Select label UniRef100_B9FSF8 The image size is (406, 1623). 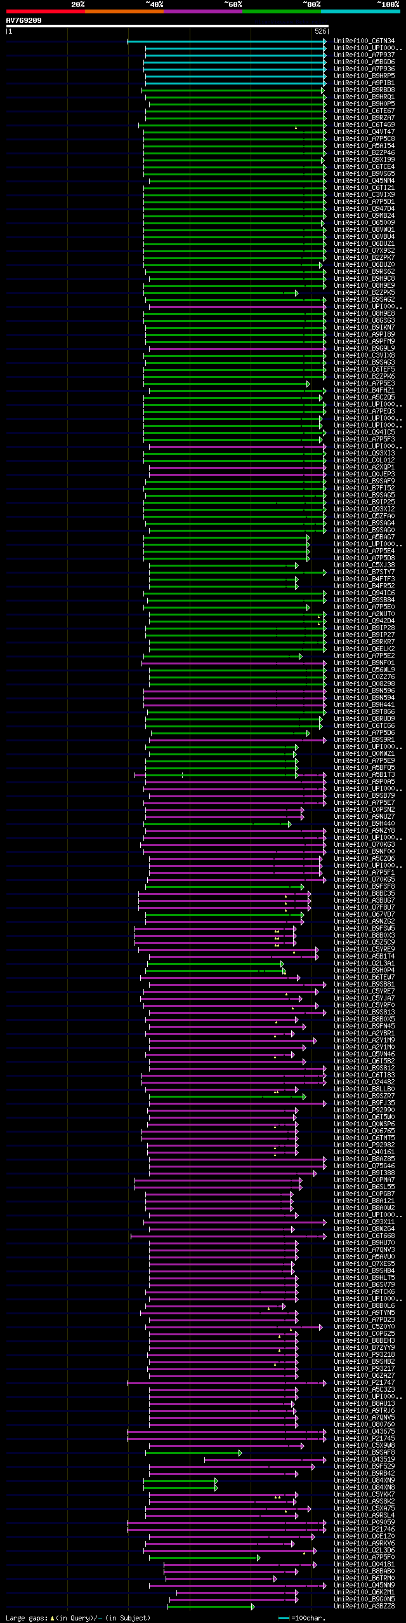coord(364,887)
